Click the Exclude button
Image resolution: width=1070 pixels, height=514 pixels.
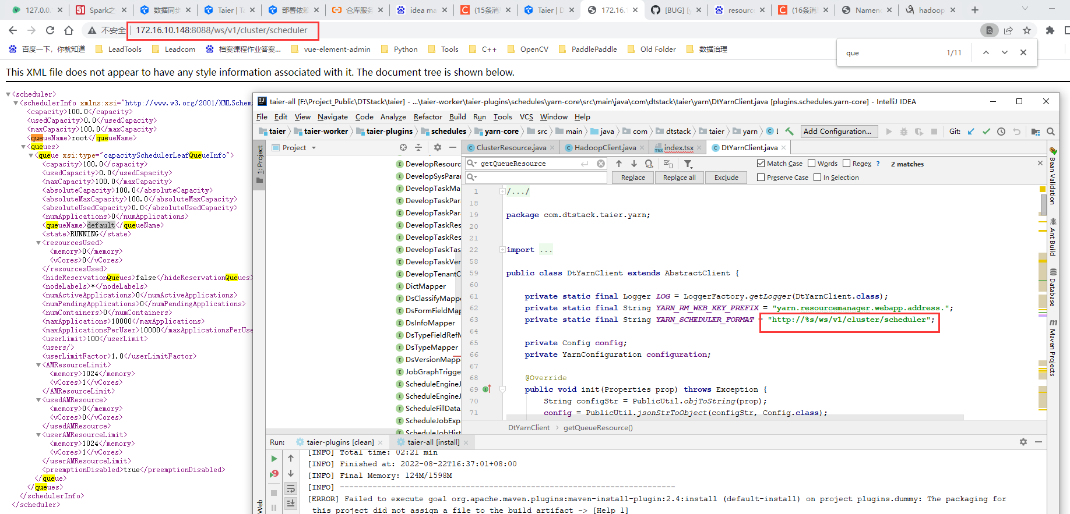(x=726, y=178)
